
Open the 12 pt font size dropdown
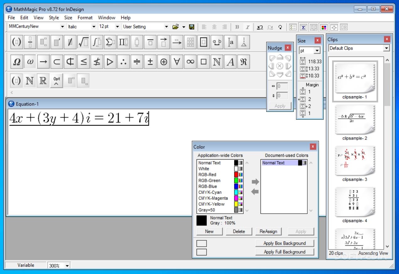click(x=117, y=27)
